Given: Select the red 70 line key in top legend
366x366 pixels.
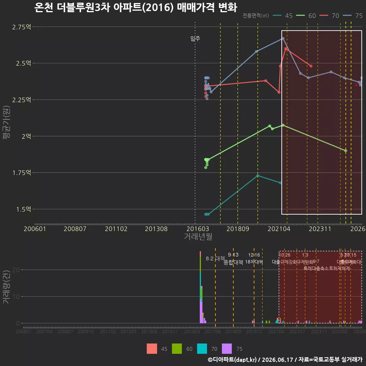Looking at the screenshot, I should [x=324, y=16].
